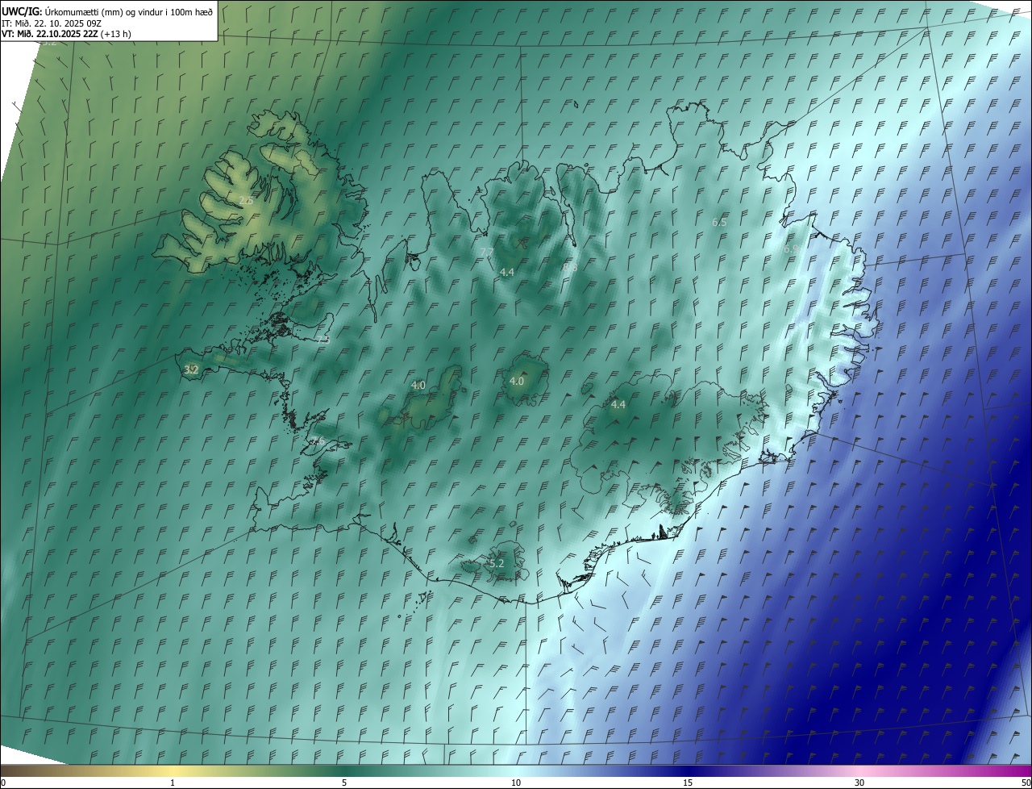Click the 4.4 value on the large southeast glacier
Viewport: 1032px width, 789px height.
618,404
